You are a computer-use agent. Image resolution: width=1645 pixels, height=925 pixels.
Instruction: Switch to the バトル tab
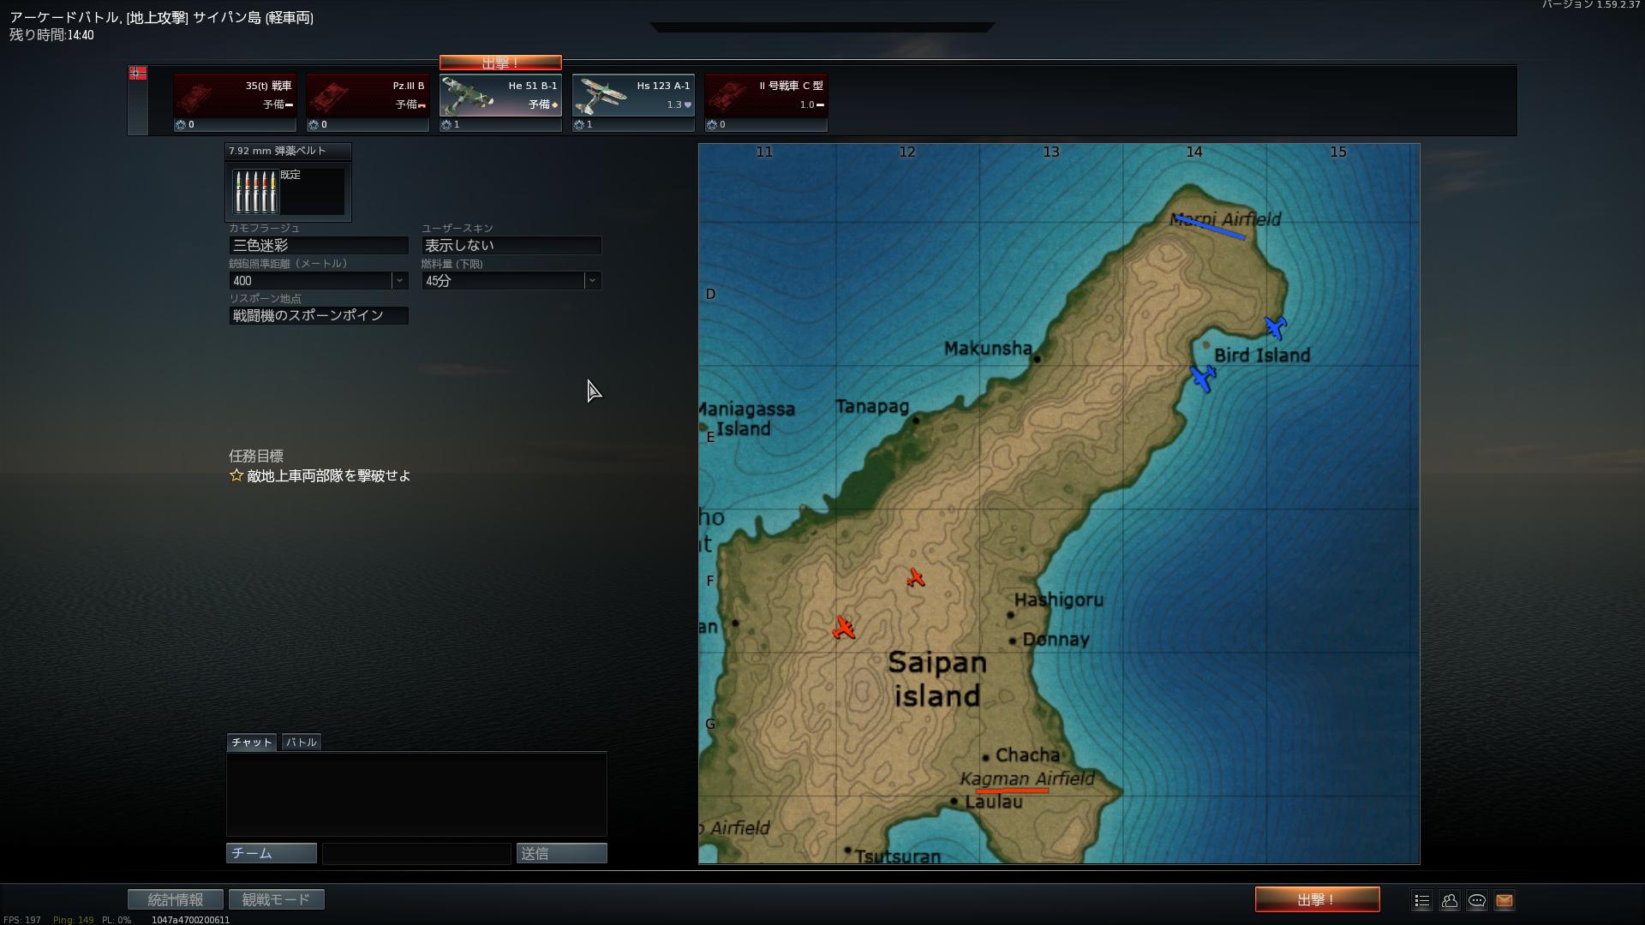(301, 743)
